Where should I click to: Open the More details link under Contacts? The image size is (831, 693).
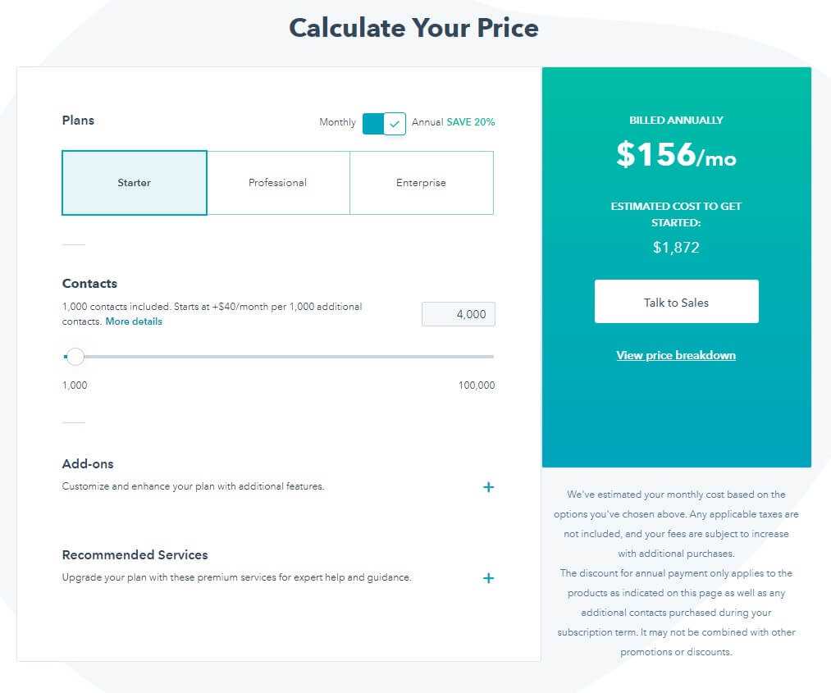point(134,321)
